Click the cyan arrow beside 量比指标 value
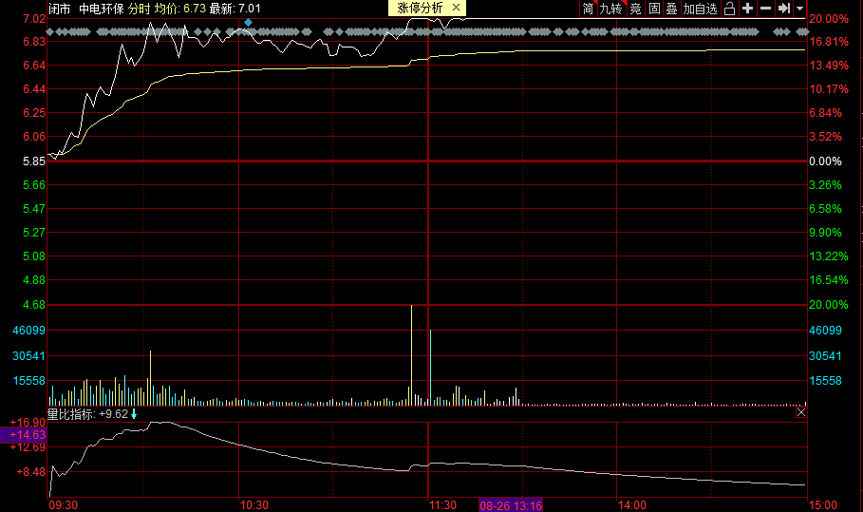The width and height of the screenshot is (863, 512). point(134,413)
